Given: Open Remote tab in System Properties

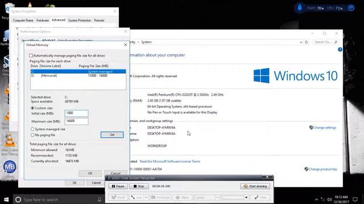Looking at the screenshot, I should point(99,20).
